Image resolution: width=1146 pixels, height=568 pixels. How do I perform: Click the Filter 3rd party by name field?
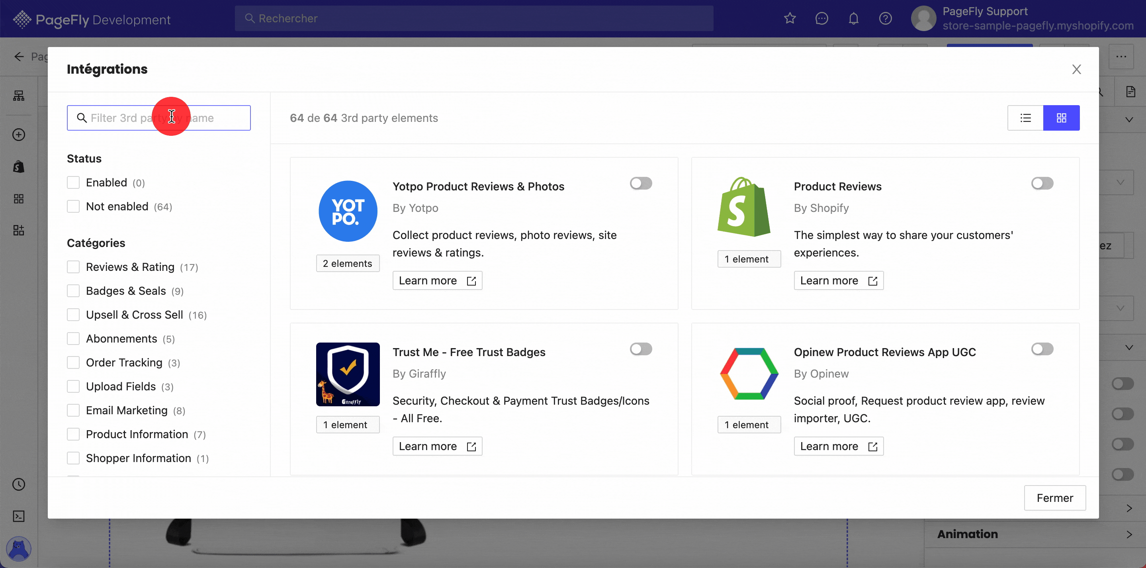click(159, 118)
